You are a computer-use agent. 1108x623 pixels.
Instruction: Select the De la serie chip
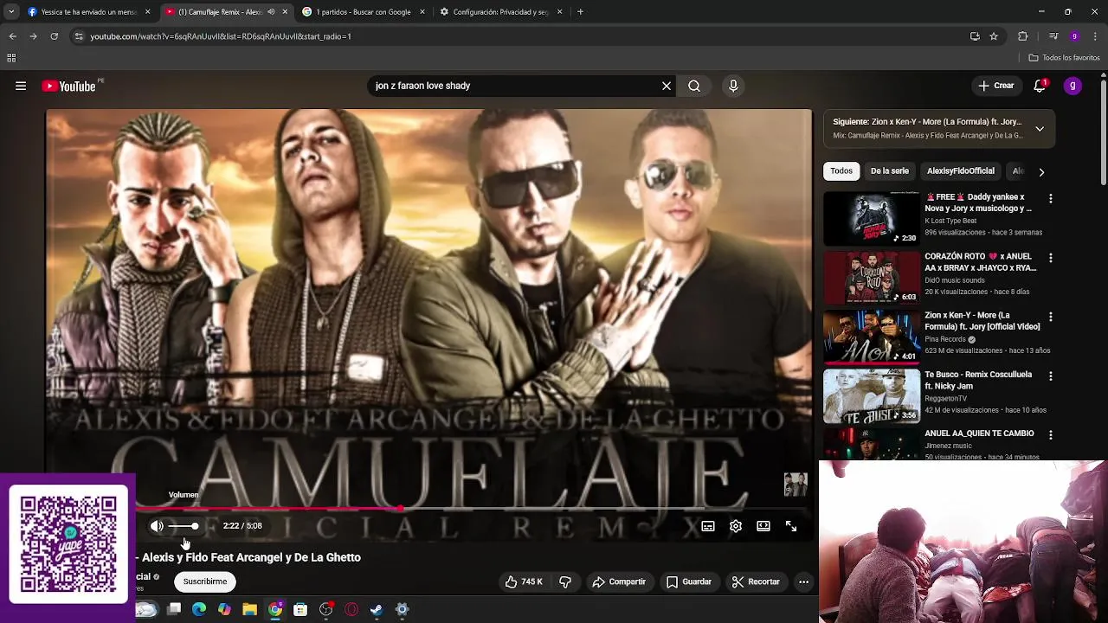pos(890,171)
